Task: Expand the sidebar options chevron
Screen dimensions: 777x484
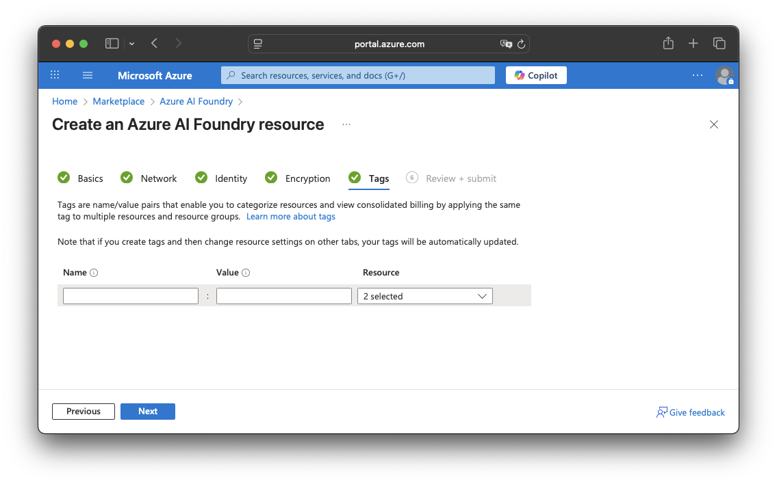Action: click(132, 44)
